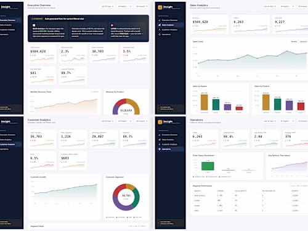Viewport: 308px width, 231px height.
Task: Click 6.5% Churn card in Customer Analytics
Action: (x=42, y=161)
